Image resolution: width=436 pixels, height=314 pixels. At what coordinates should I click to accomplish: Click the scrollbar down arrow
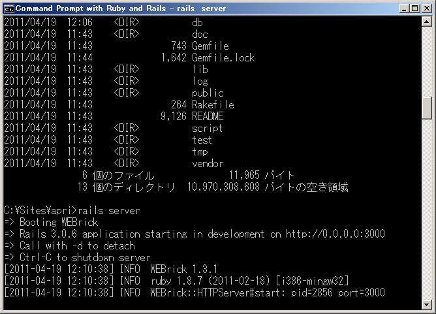click(427, 305)
